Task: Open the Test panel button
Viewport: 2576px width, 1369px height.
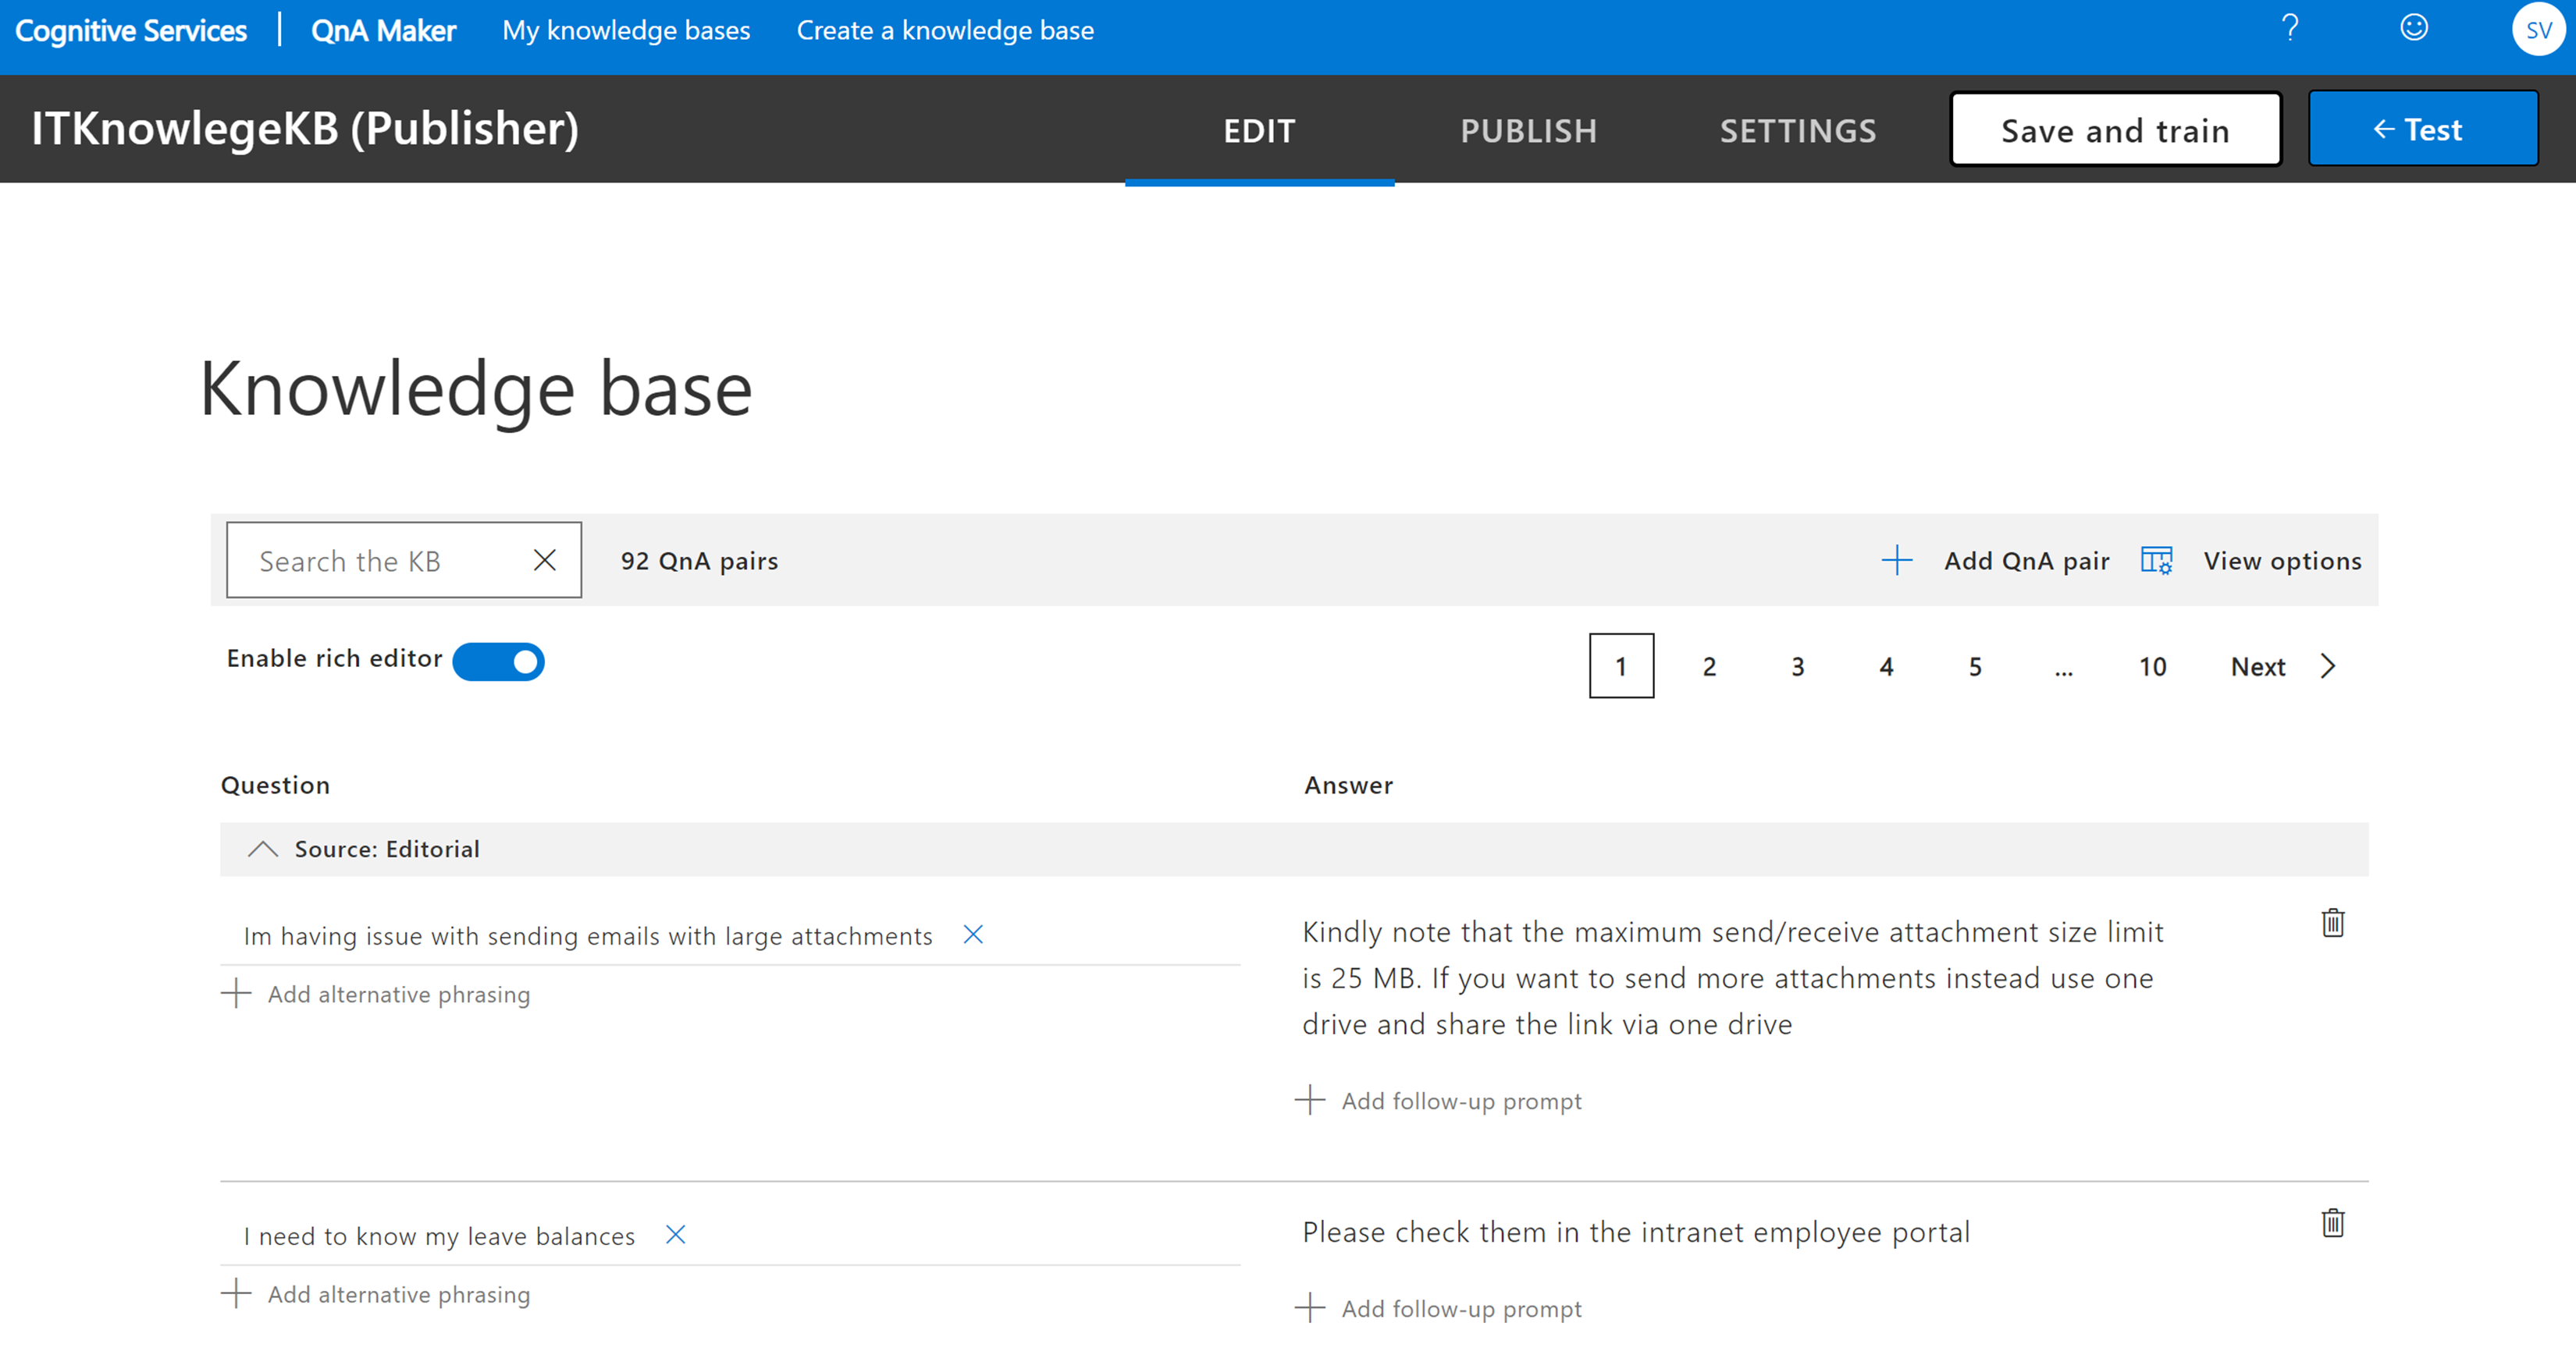Action: tap(2422, 130)
